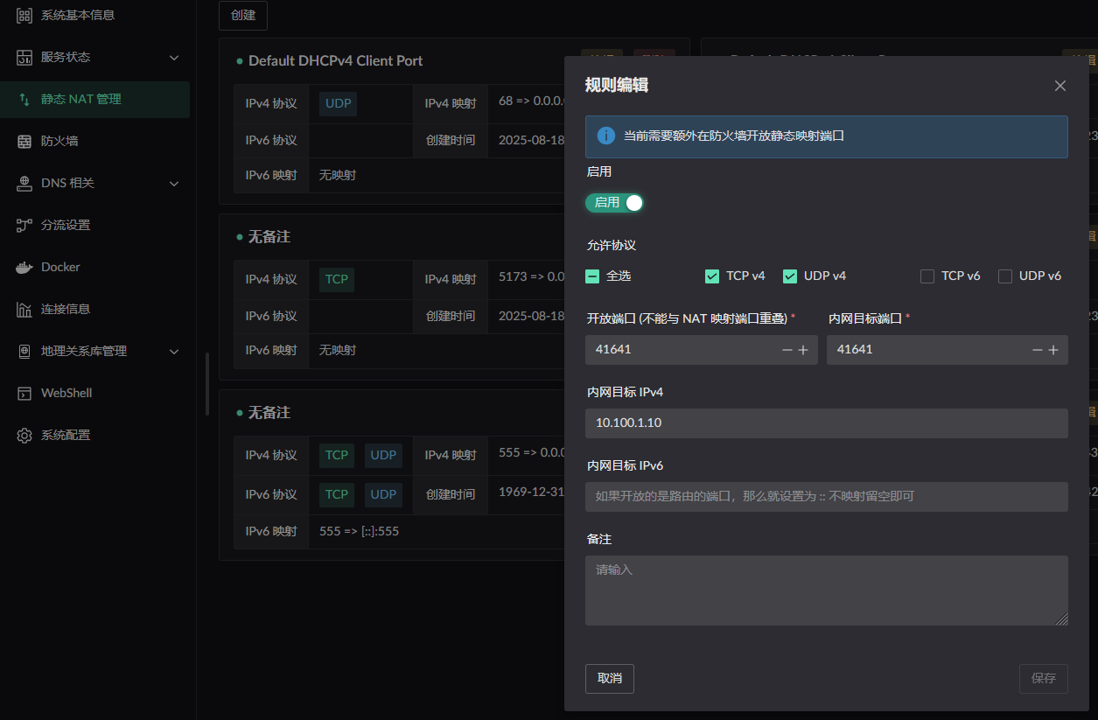This screenshot has width=1098, height=720.
Task: Open the 静态 NAT 管理 menu item
Action: click(x=80, y=99)
